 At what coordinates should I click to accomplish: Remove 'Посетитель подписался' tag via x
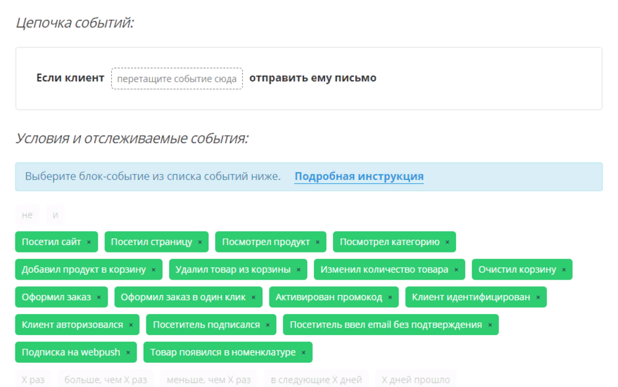[268, 325]
